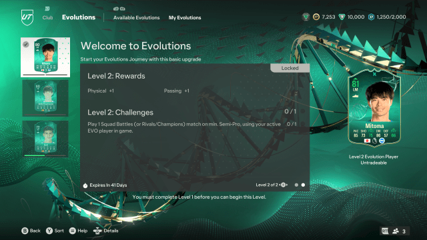Screen dimensions: 427x240
Task: Click the XP progress 1,250/2,000
Action: pos(391,17)
